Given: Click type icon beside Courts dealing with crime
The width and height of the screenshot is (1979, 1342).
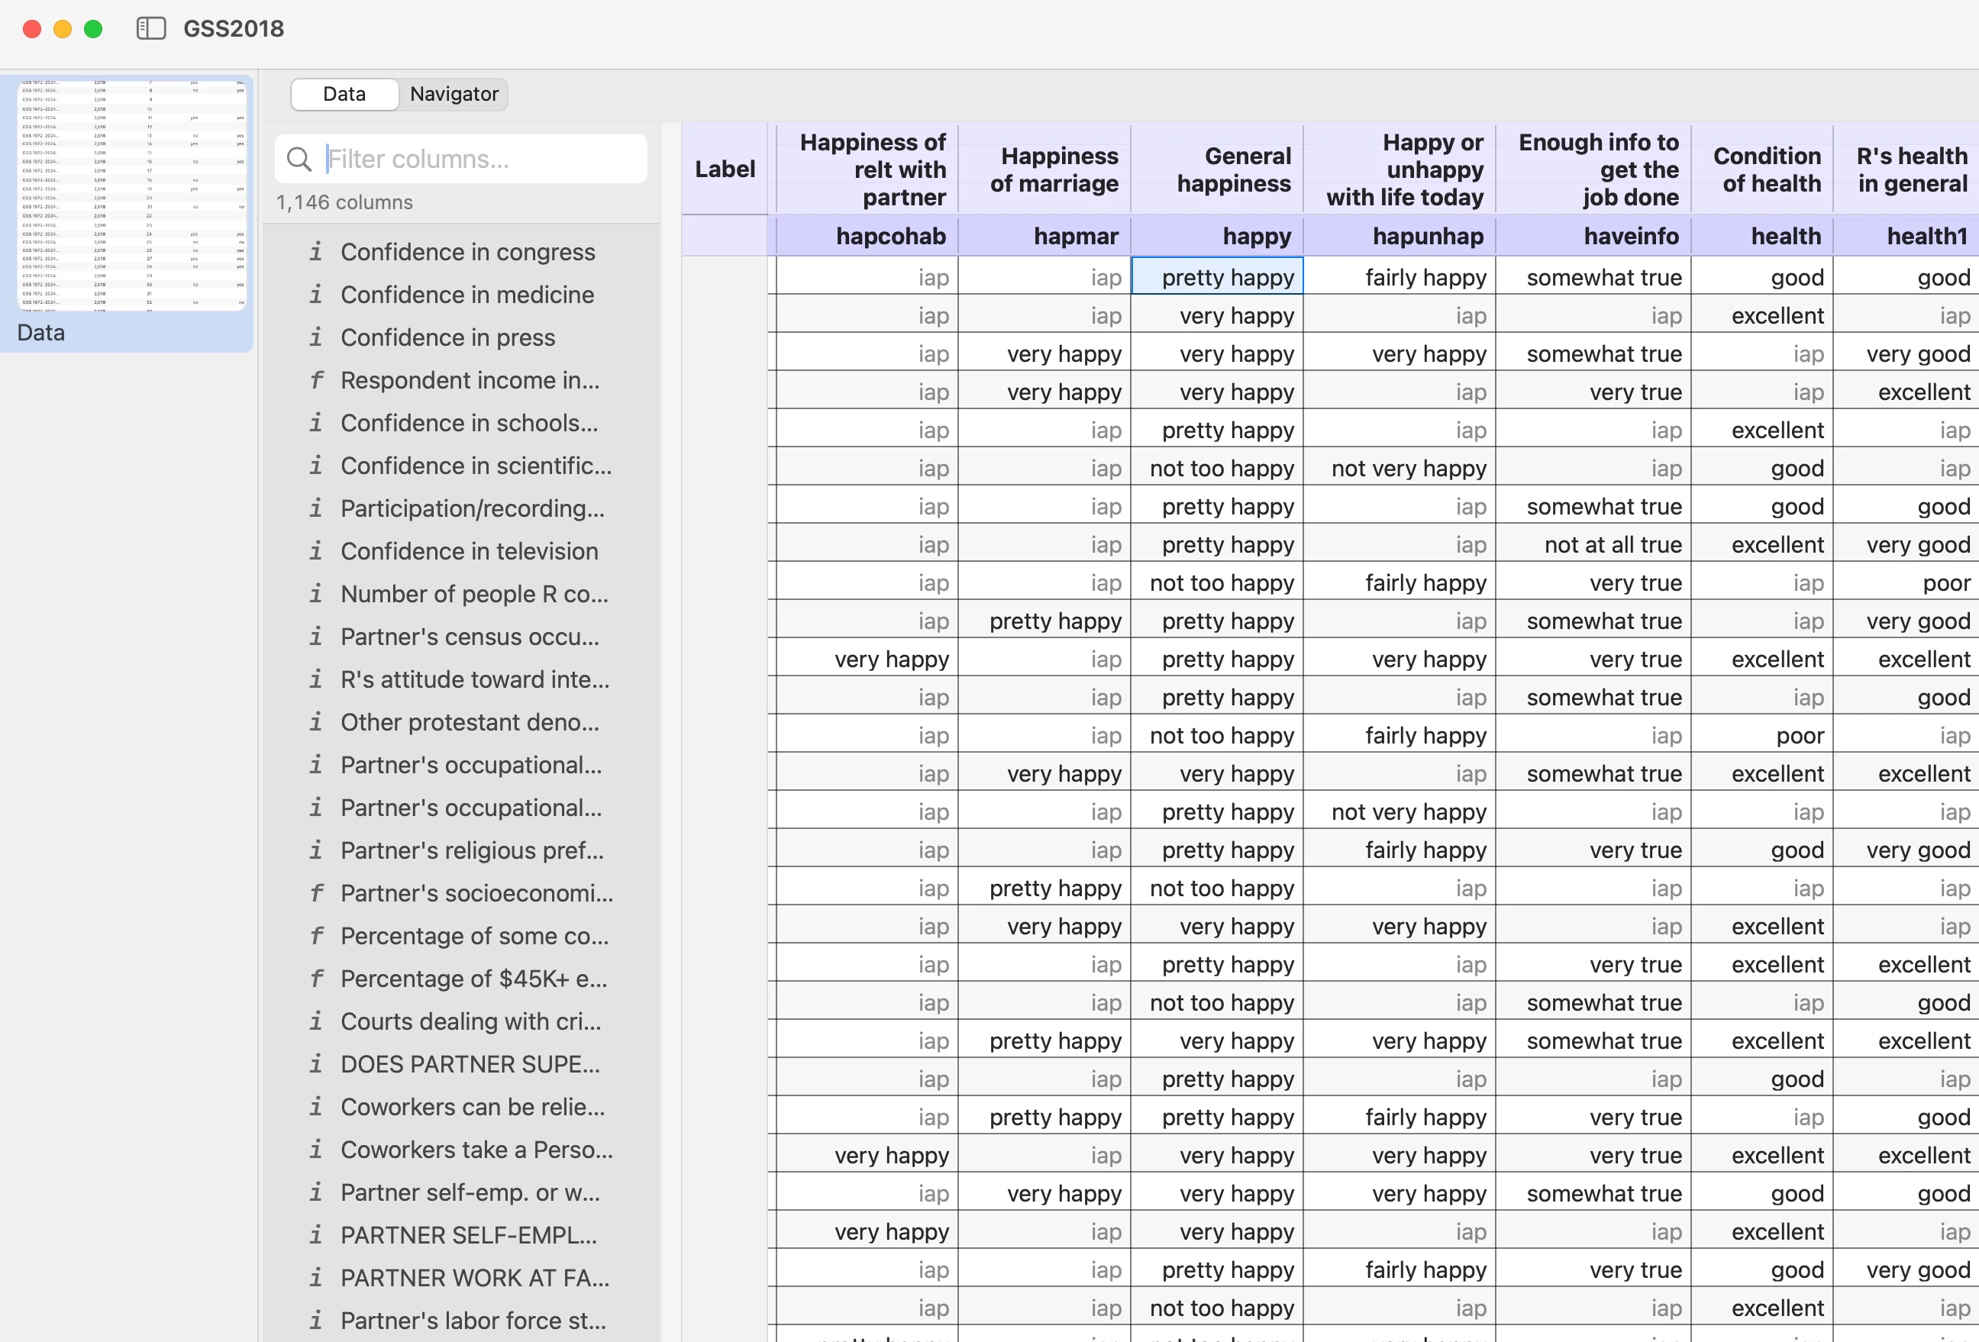Looking at the screenshot, I should pos(316,1021).
